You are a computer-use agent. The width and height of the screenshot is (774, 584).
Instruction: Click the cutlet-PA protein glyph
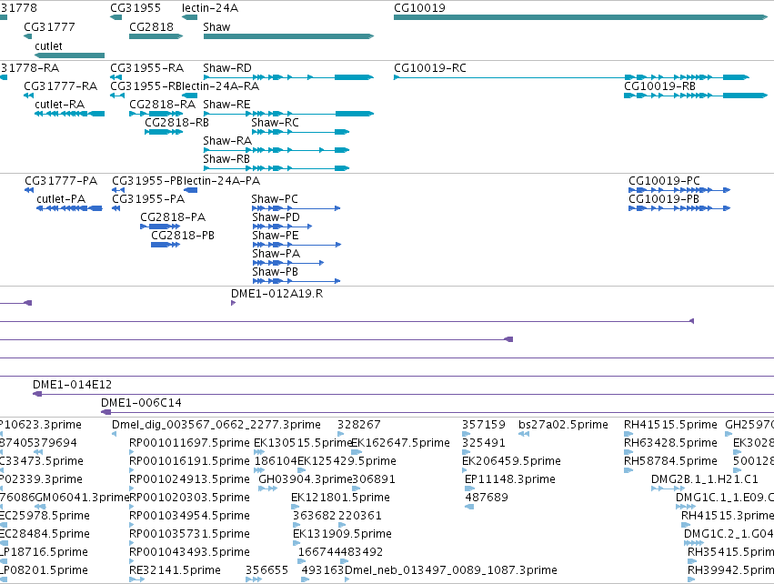pos(70,208)
